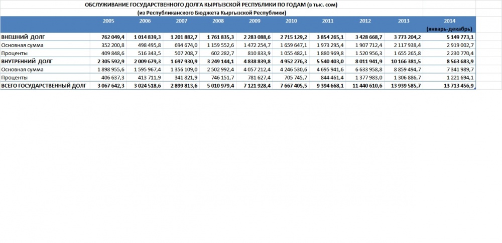Select the ВСЕГО ГОСУДАРСТВЕННЫЙ ДОЛГ row label

coord(44,86)
